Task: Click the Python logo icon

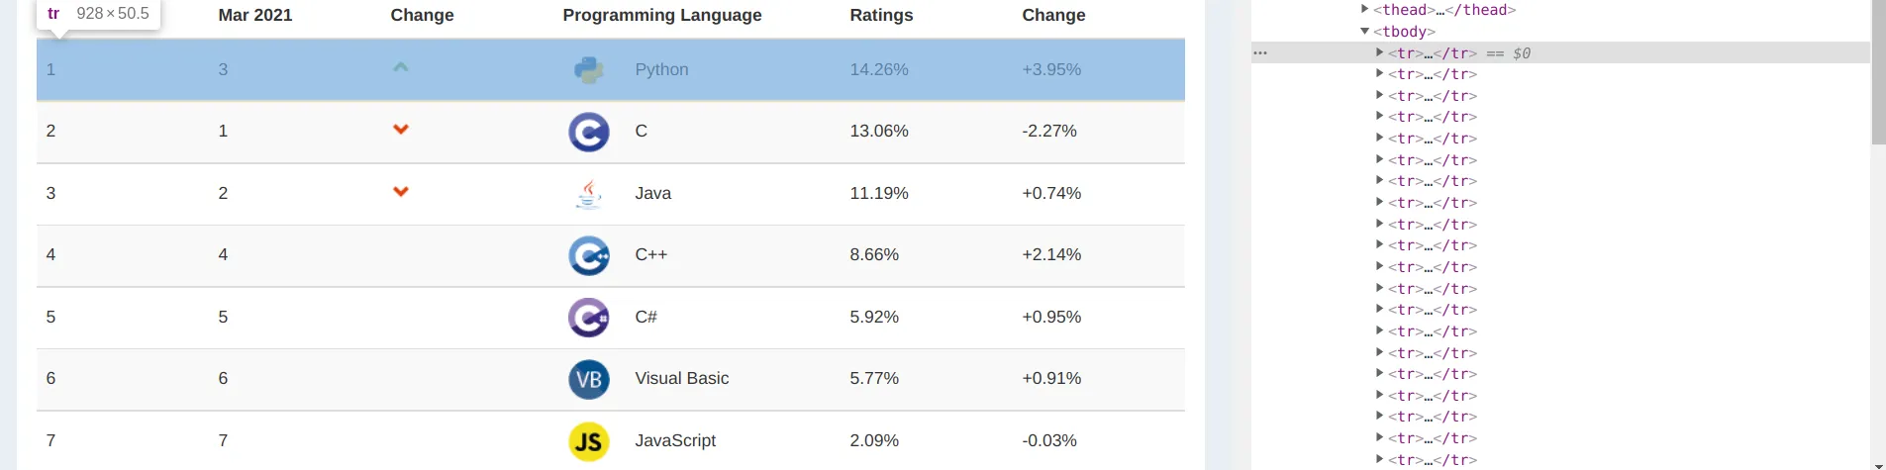Action: click(x=589, y=69)
